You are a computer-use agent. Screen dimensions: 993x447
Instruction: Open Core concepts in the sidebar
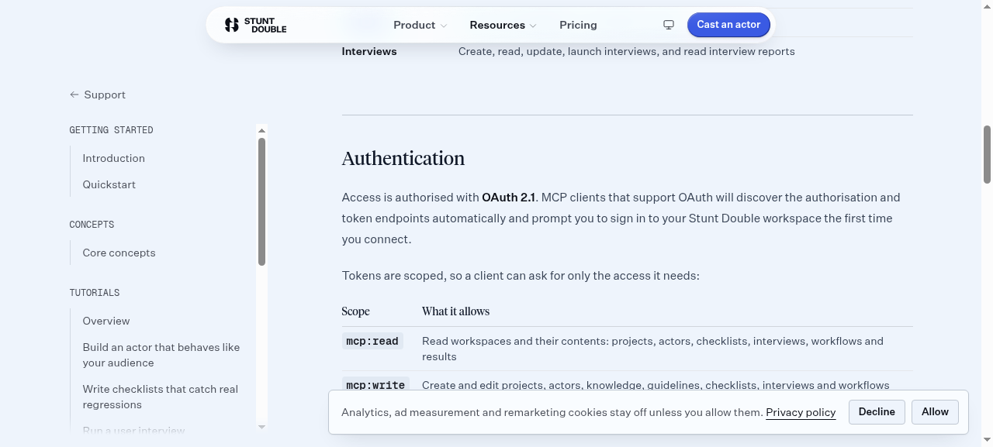tap(119, 253)
